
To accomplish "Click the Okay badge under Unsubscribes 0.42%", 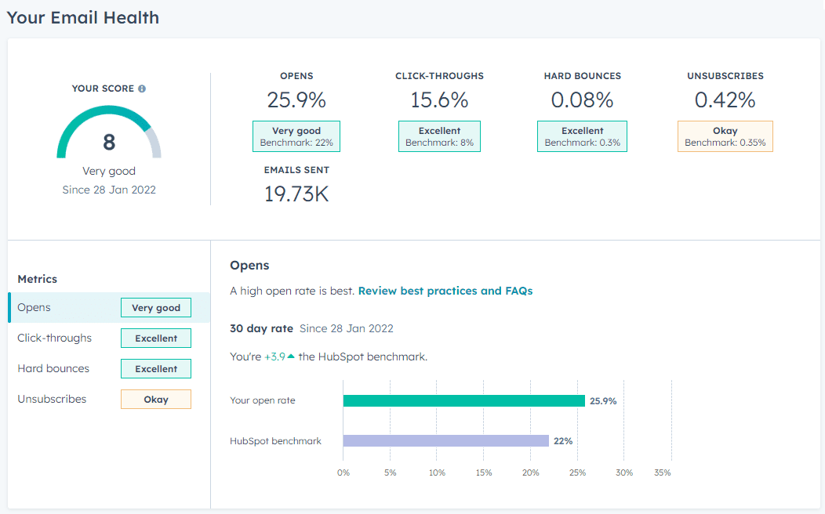I will (725, 136).
